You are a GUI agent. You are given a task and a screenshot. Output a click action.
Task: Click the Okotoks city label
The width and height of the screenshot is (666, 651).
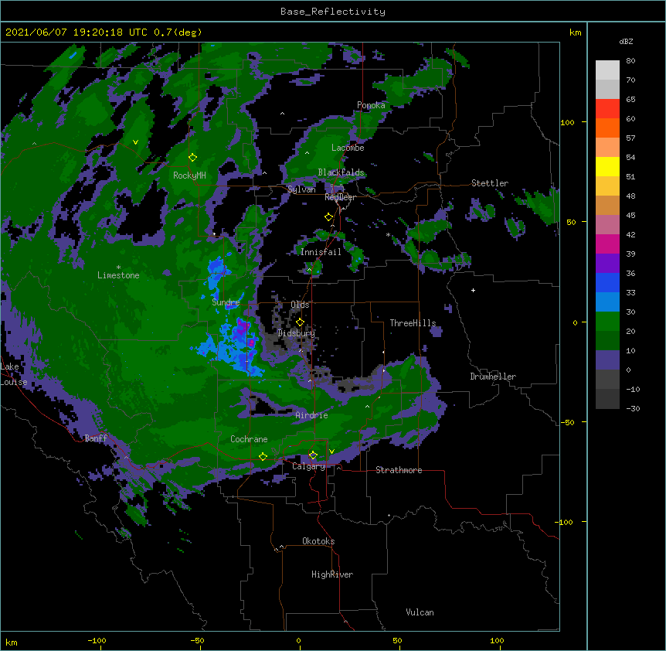pyautogui.click(x=318, y=541)
